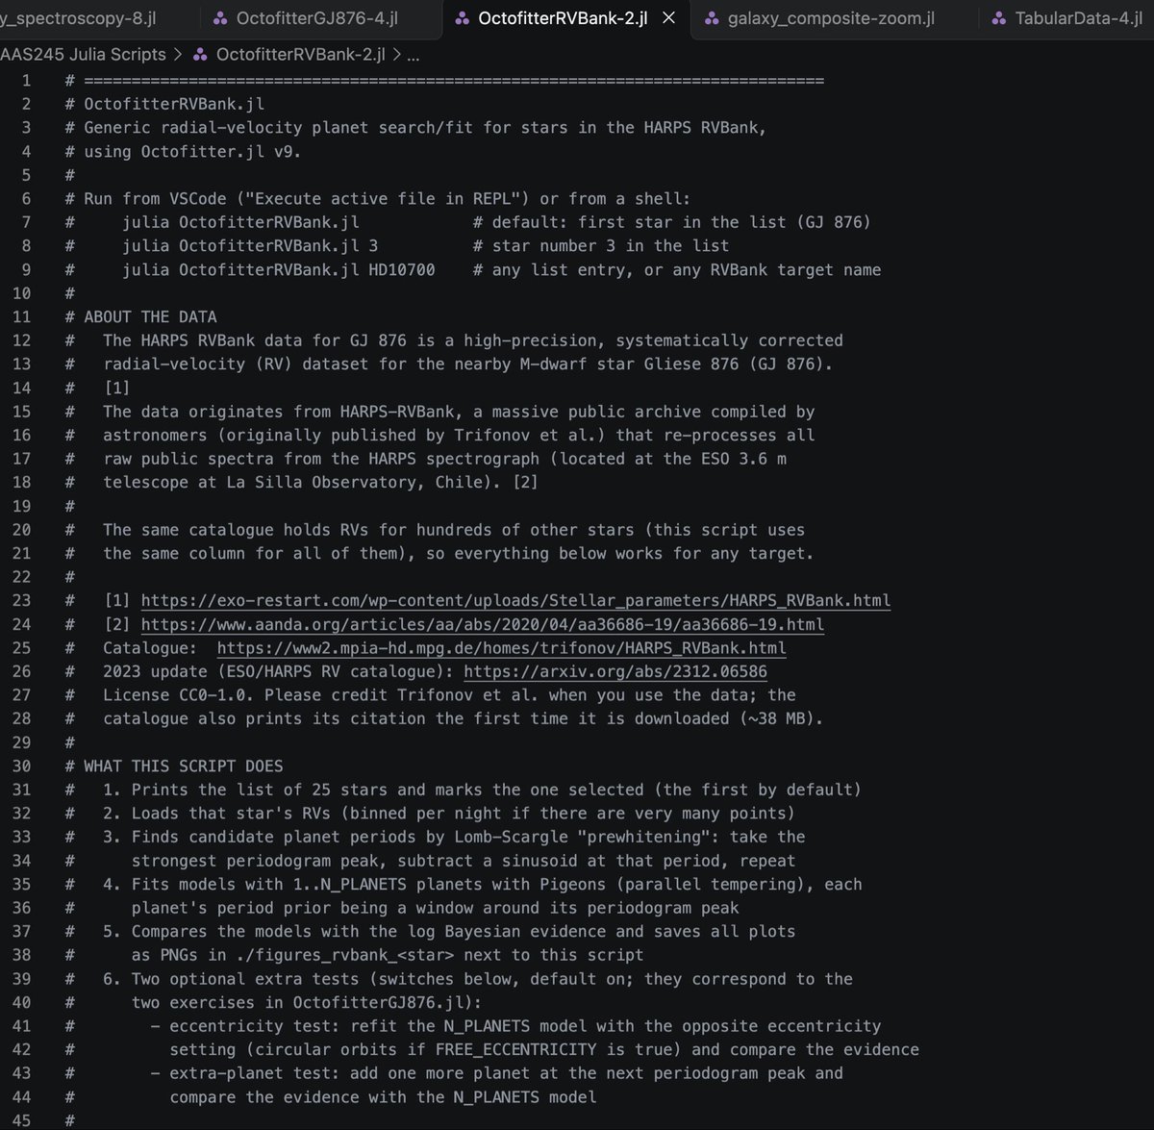Click 'Two optional extra tests' on line 39
Screen dimensions: 1154x1130
[245, 978]
